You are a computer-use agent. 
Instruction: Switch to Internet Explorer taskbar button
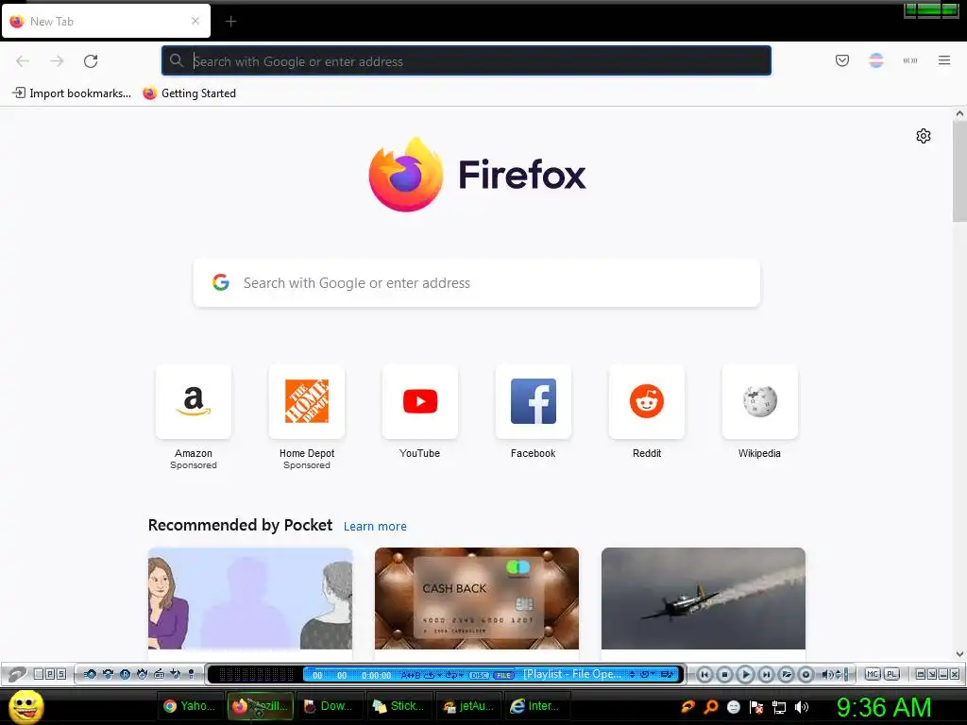click(537, 706)
